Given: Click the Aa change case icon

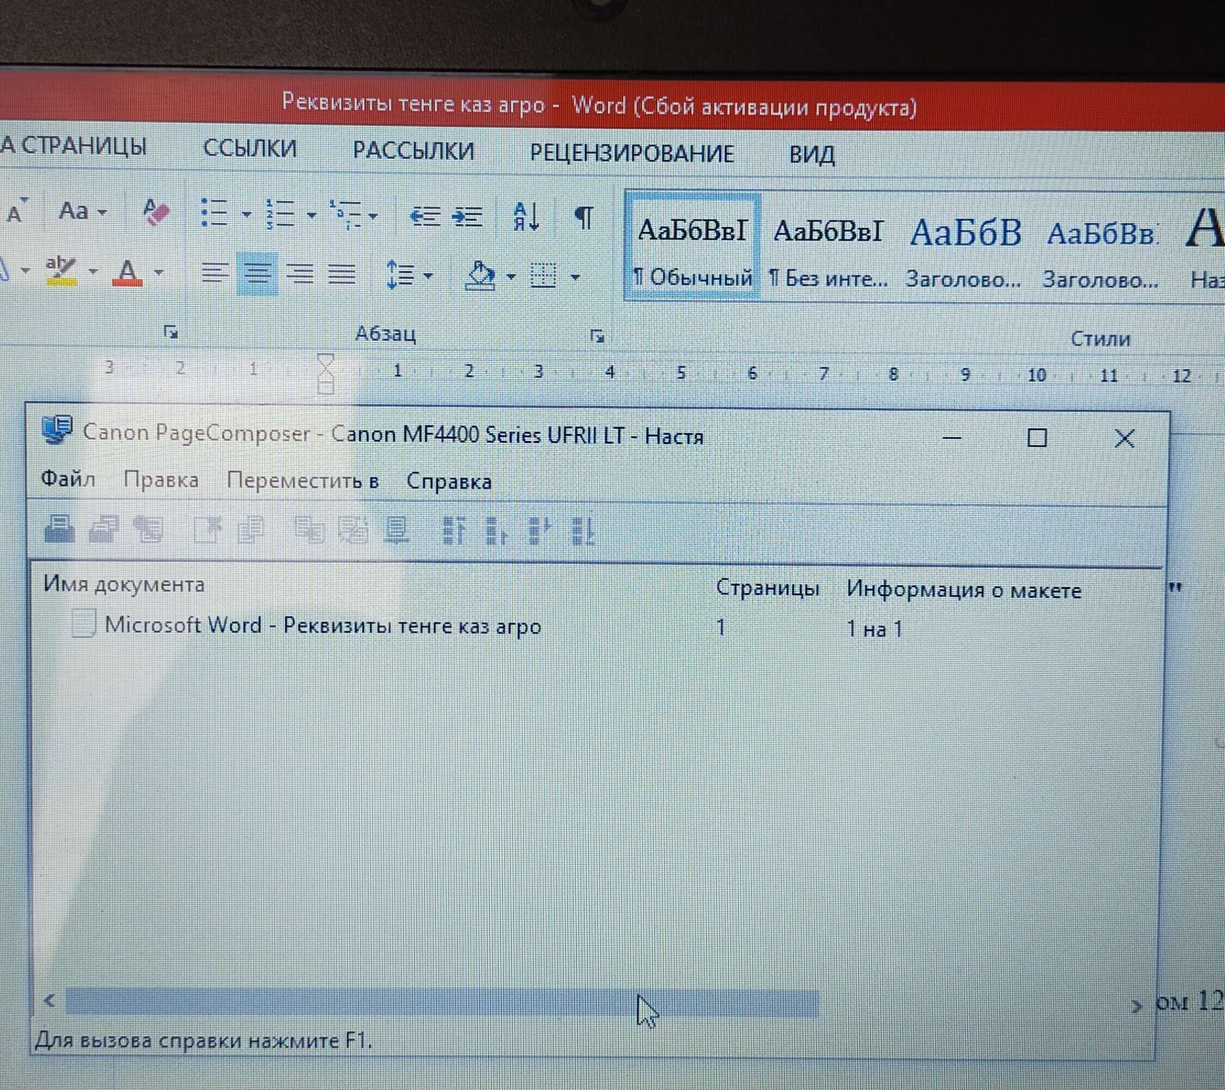Looking at the screenshot, I should click(x=73, y=211).
